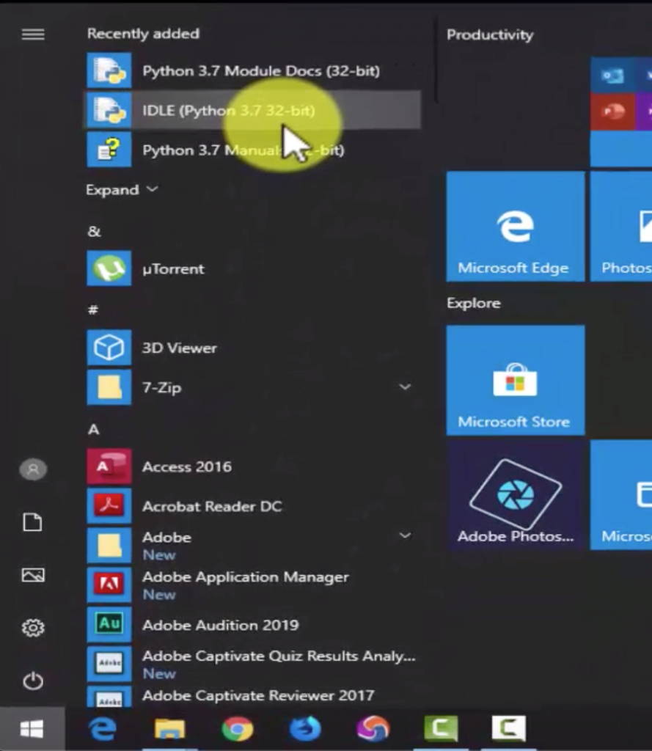Click the Recently added heading
Image resolution: width=652 pixels, height=751 pixels.
coord(143,34)
